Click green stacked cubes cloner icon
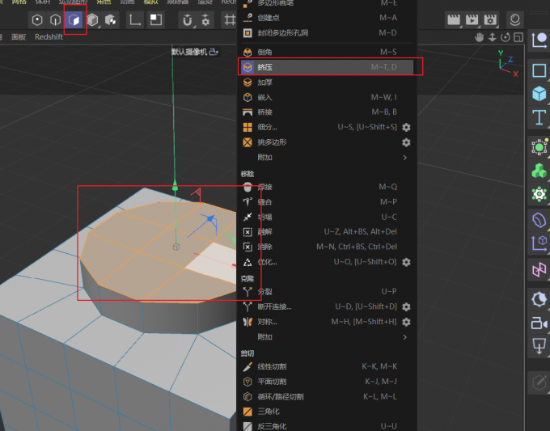The height and width of the screenshot is (431, 550). pos(539,171)
